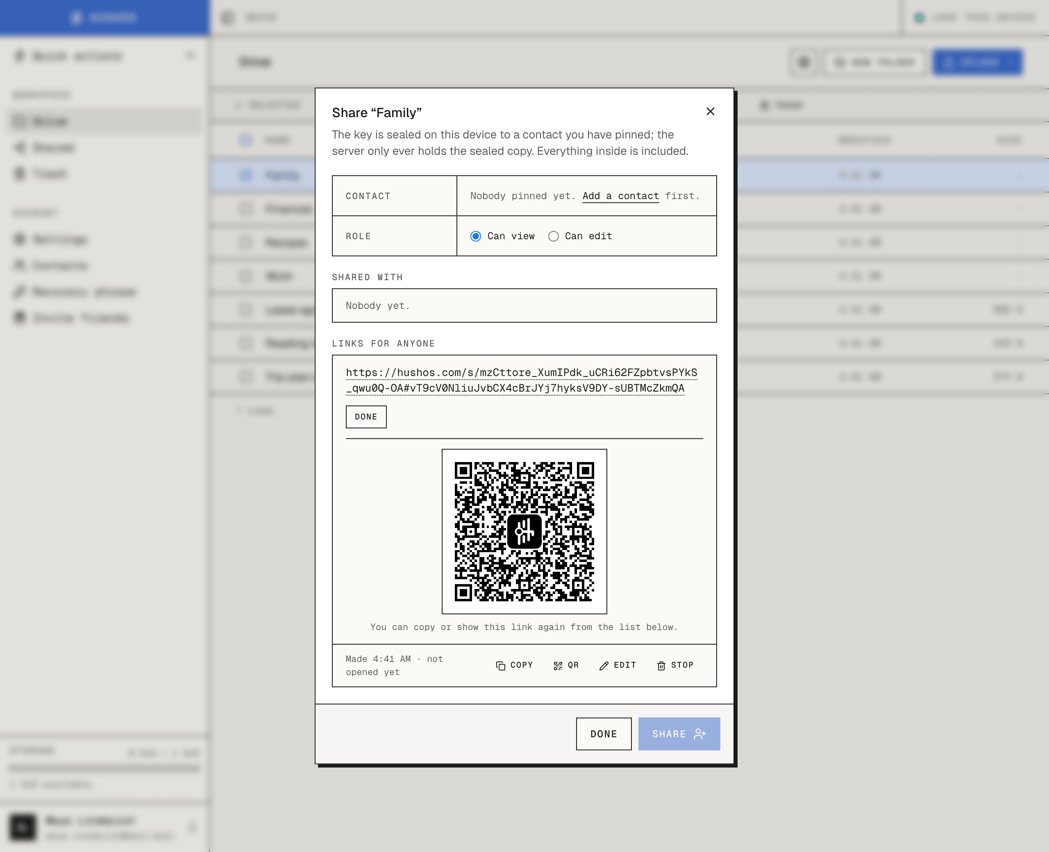Click the trash icon beside STOP

pos(661,666)
